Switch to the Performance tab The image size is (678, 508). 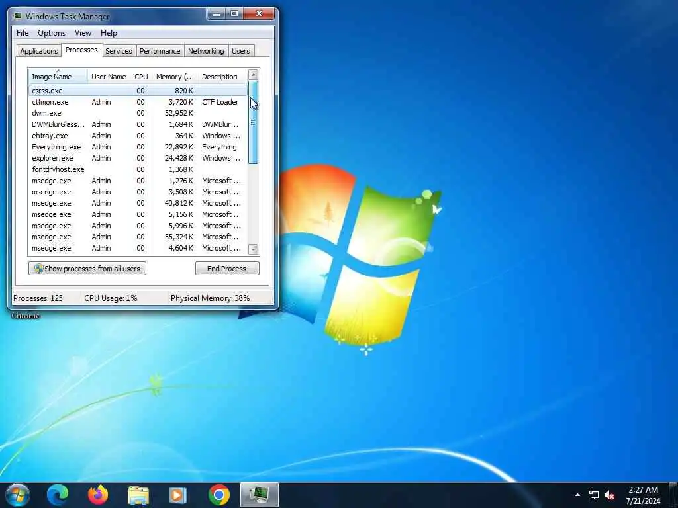[x=160, y=51]
